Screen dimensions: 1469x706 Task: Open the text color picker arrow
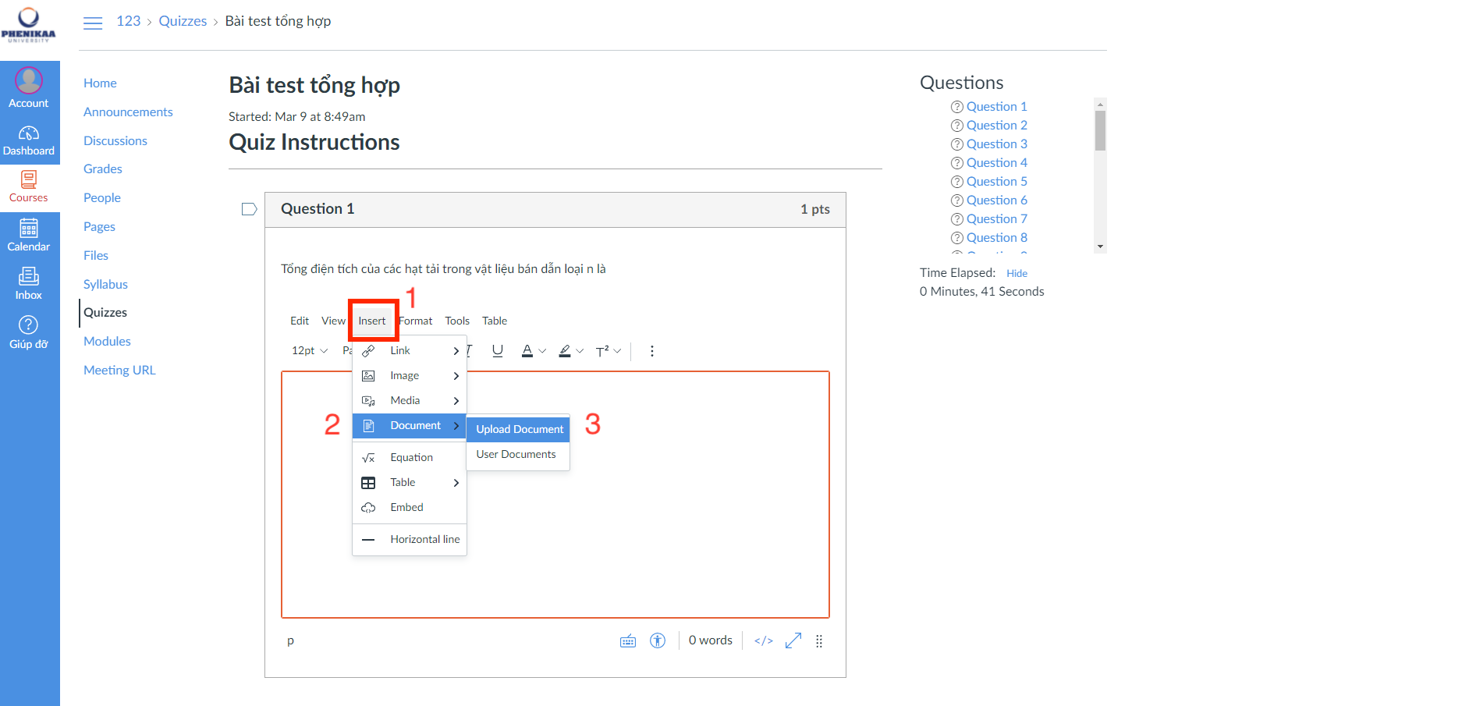coord(543,351)
